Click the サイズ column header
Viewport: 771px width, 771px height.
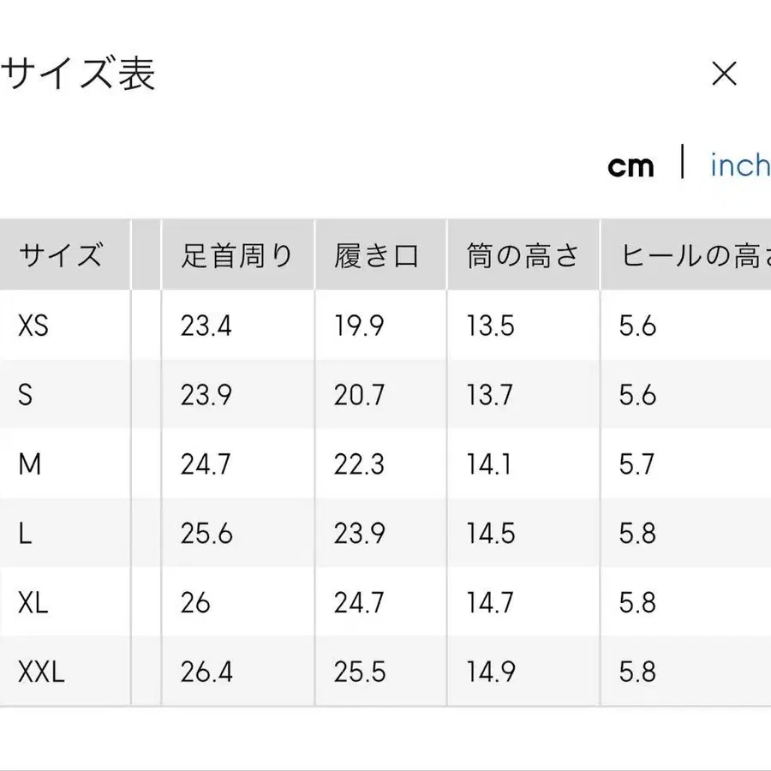[x=61, y=254]
